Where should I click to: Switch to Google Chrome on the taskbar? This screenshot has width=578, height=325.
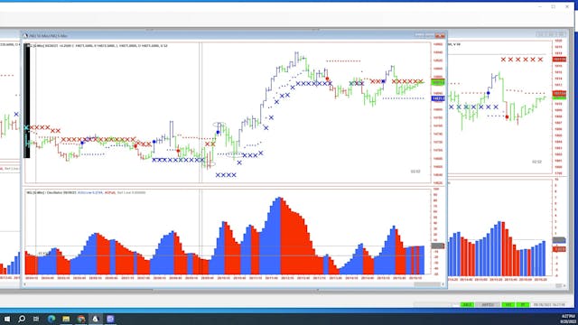click(x=81, y=319)
